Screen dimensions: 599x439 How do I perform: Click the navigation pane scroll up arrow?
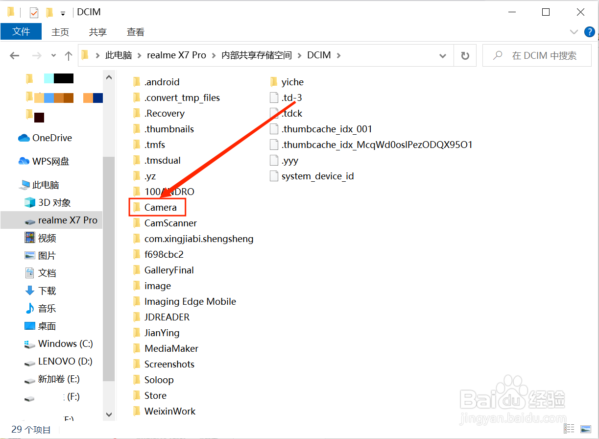point(109,76)
